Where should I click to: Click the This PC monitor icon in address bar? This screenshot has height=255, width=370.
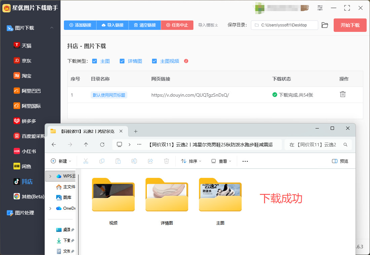click(119, 145)
